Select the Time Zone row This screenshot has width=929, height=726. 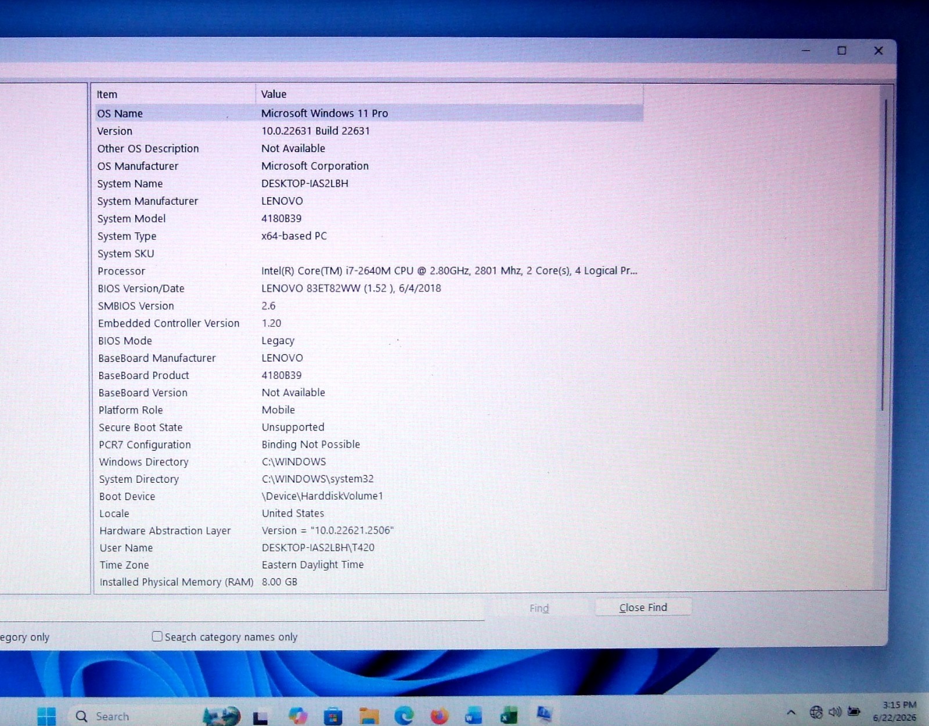pos(369,565)
